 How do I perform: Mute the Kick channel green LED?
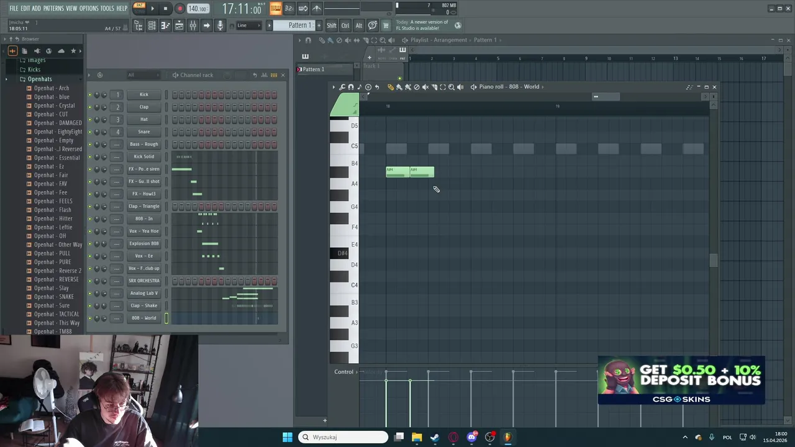(x=89, y=94)
